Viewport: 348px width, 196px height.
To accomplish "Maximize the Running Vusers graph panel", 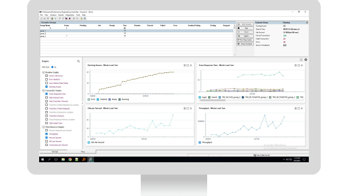I will click(188, 65).
